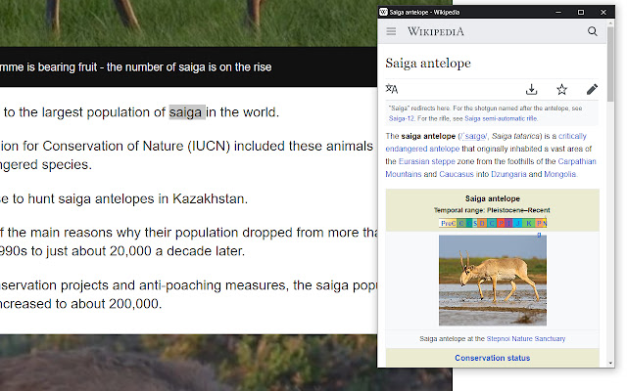Star the article to add to watchlist
The height and width of the screenshot is (391, 627).
(561, 89)
